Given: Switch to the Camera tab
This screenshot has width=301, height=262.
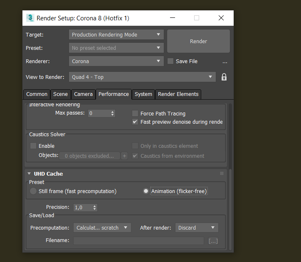Looking at the screenshot, I should click(x=83, y=94).
